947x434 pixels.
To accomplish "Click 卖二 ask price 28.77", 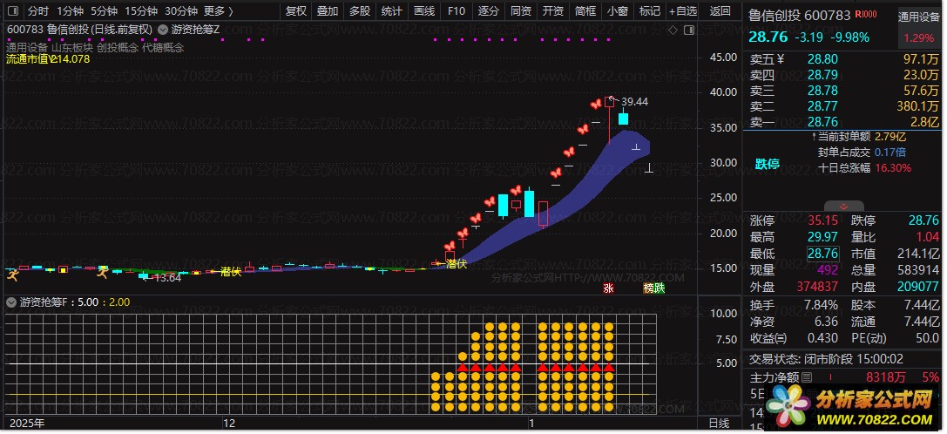I will pos(822,106).
